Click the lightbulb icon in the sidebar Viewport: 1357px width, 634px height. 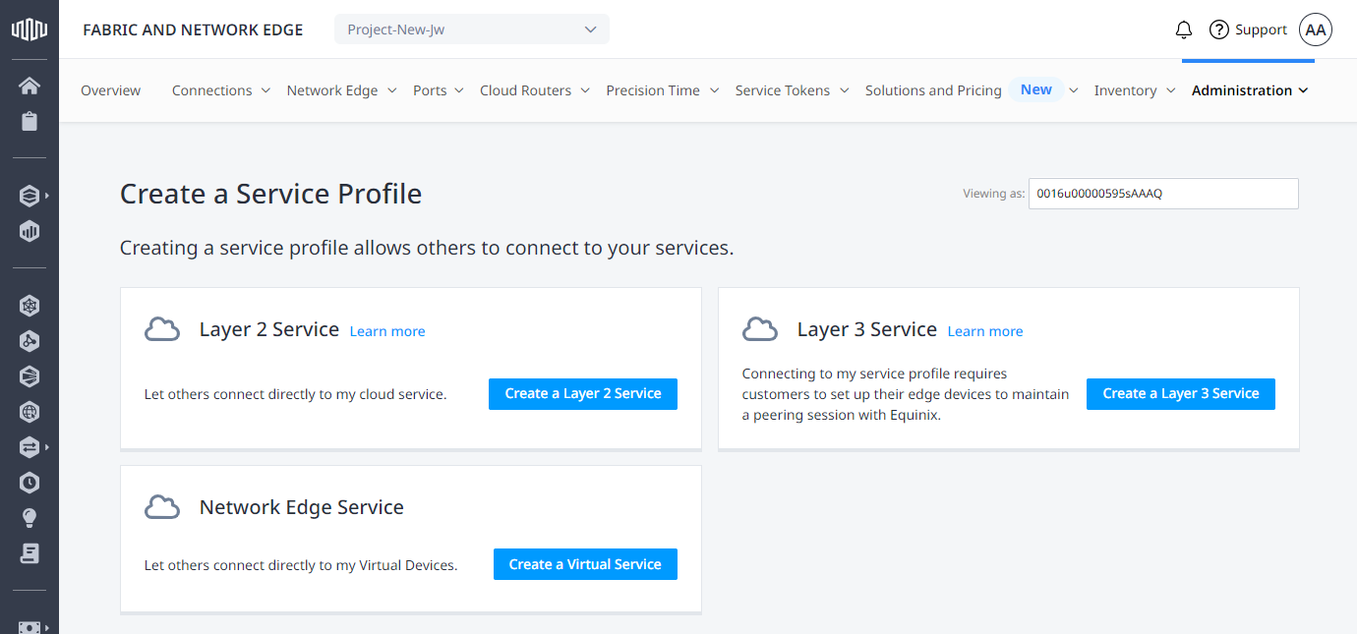coord(29,518)
